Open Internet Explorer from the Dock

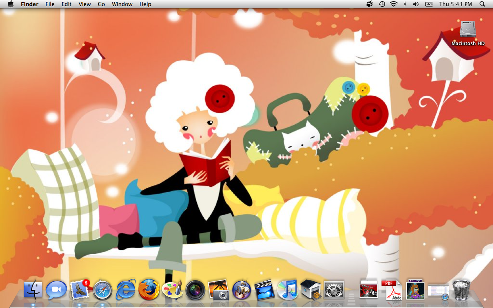pos(126,290)
